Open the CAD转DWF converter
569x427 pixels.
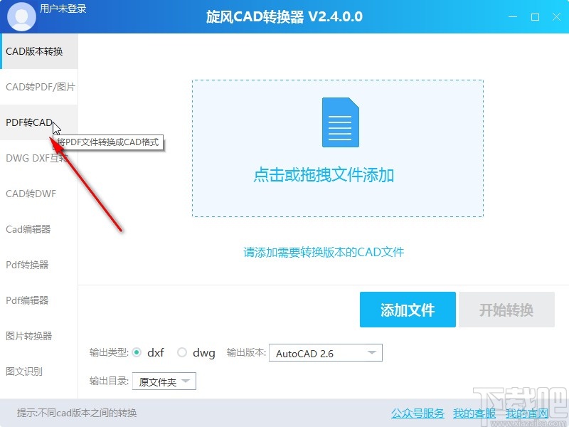coord(28,194)
